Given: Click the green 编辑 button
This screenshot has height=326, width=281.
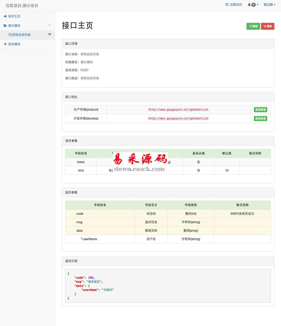Looking at the screenshot, I should (x=253, y=26).
